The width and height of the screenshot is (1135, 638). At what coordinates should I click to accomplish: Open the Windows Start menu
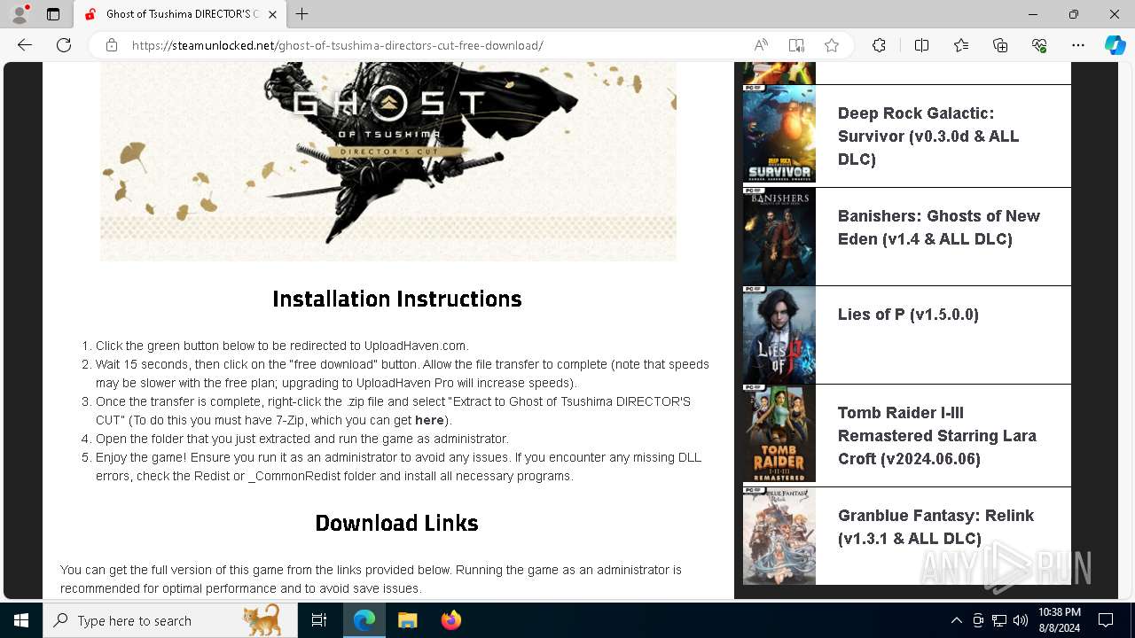pos(21,620)
